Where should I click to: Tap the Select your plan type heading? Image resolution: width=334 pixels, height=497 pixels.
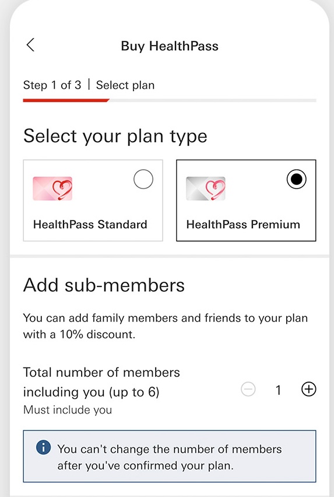[x=115, y=136]
